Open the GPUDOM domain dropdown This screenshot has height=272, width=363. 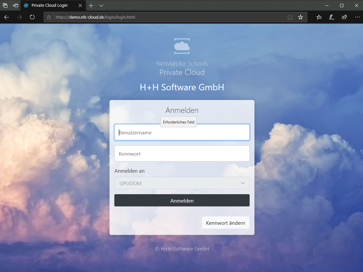coord(182,183)
